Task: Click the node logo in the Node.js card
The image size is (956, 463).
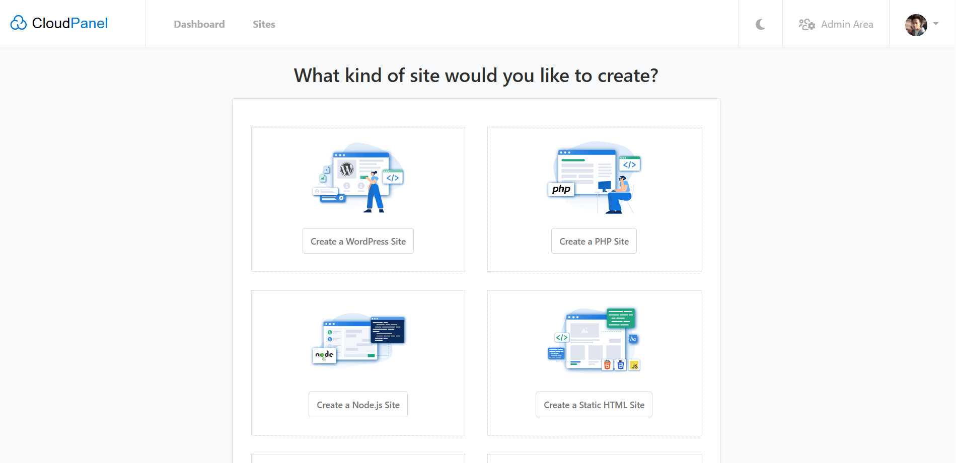Action: [x=323, y=355]
